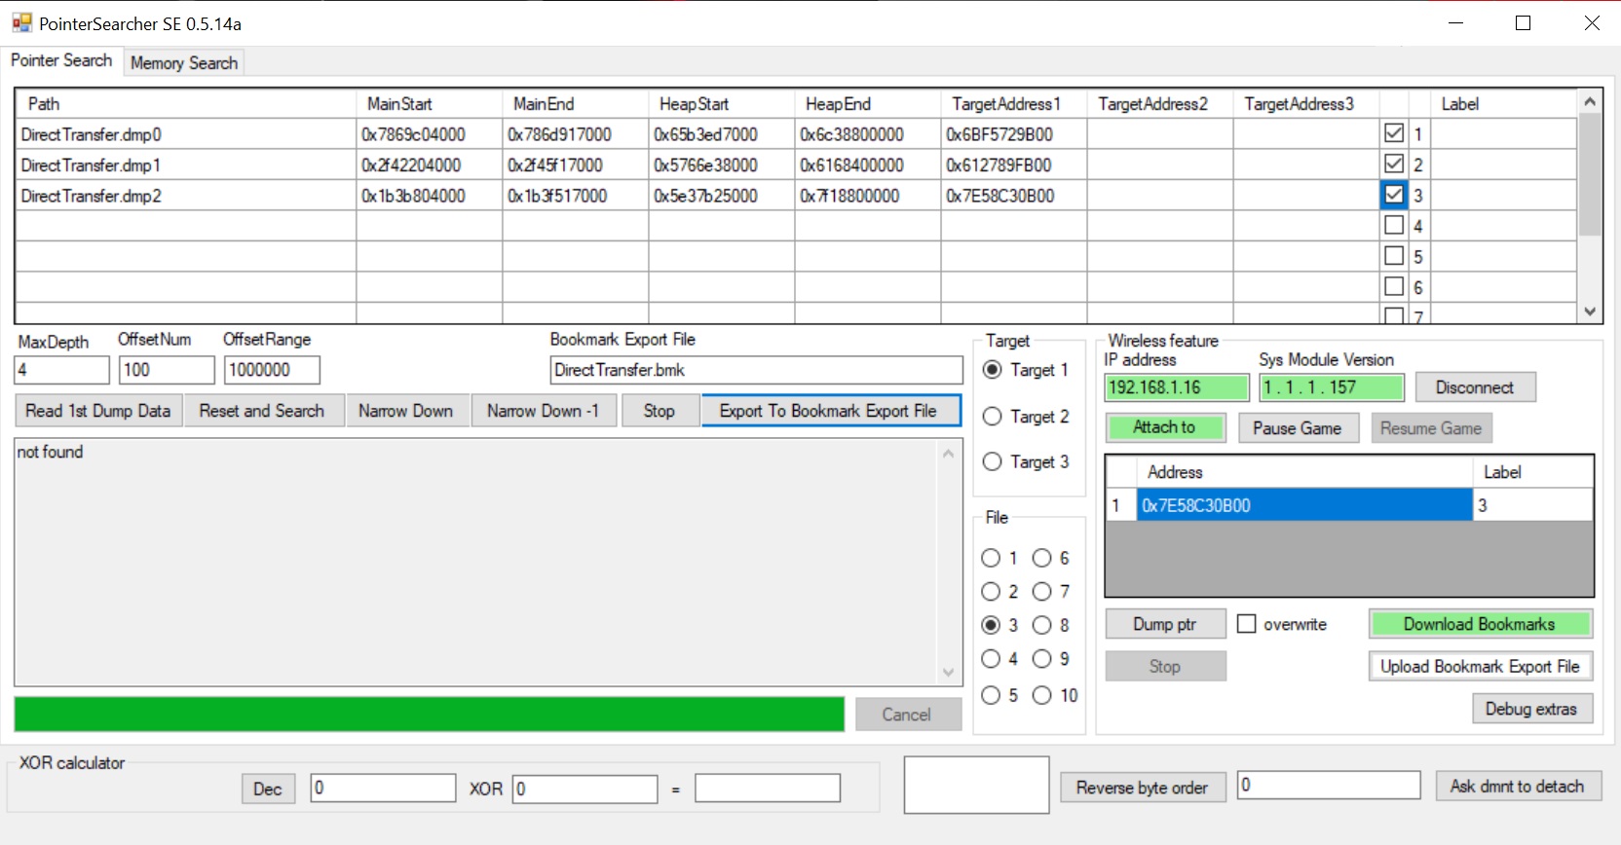Choose File 5 radio option
Screen dimensions: 1621x845
tap(991, 695)
